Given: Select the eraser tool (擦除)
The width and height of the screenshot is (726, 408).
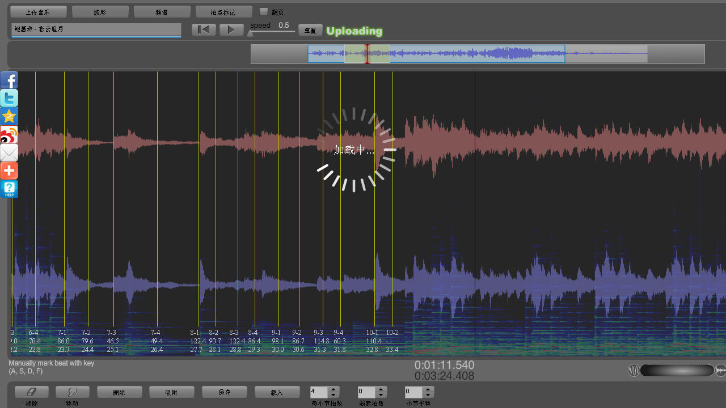Looking at the screenshot, I should [x=32, y=392].
